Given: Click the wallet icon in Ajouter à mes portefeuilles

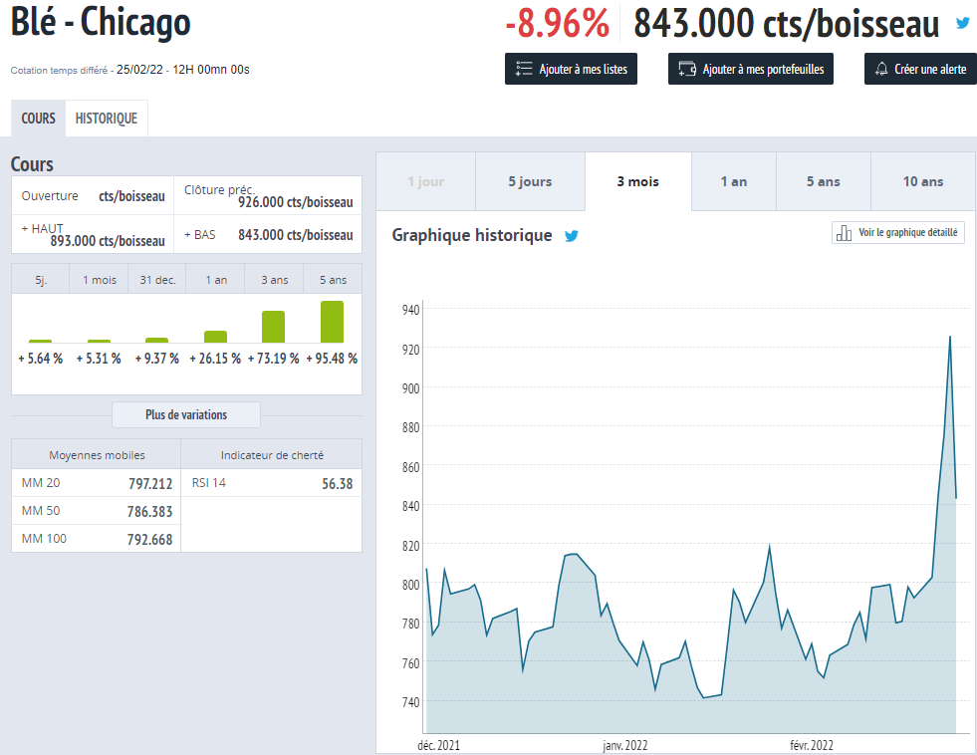Looking at the screenshot, I should [687, 69].
